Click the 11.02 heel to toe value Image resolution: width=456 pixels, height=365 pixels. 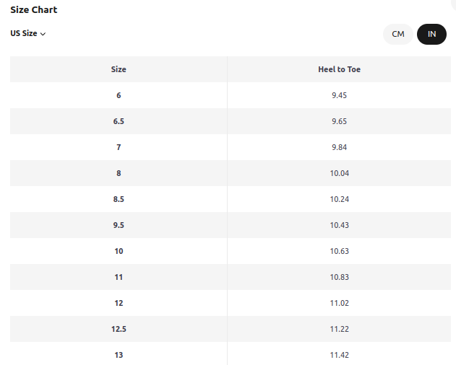point(340,303)
